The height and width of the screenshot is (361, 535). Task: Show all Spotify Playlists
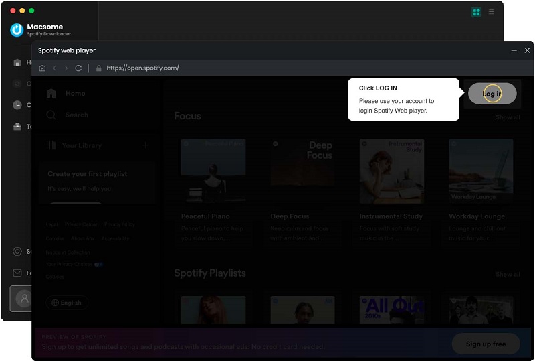(508, 274)
